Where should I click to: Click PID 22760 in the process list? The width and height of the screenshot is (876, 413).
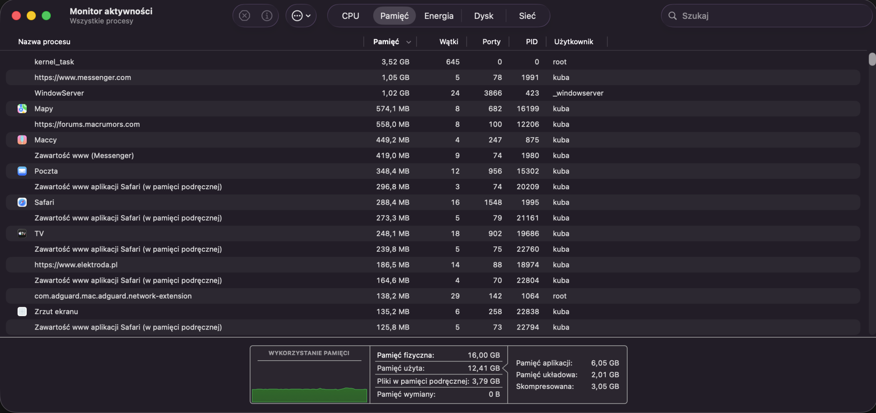[528, 249]
